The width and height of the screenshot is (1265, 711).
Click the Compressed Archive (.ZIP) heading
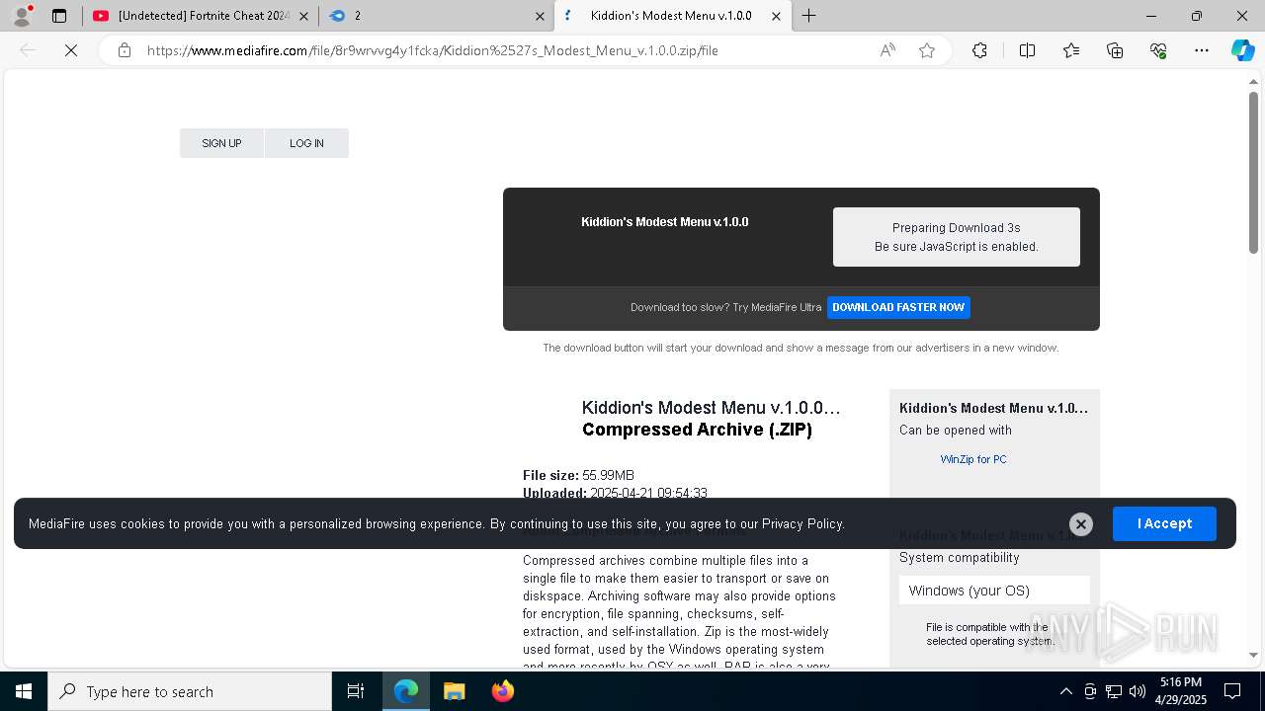tap(697, 430)
